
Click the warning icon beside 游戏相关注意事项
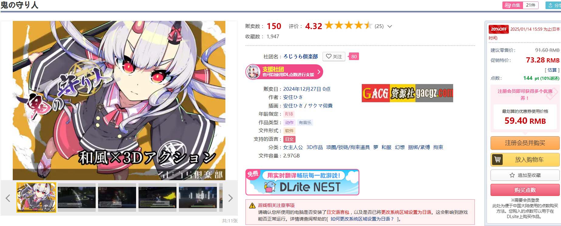tap(252, 206)
